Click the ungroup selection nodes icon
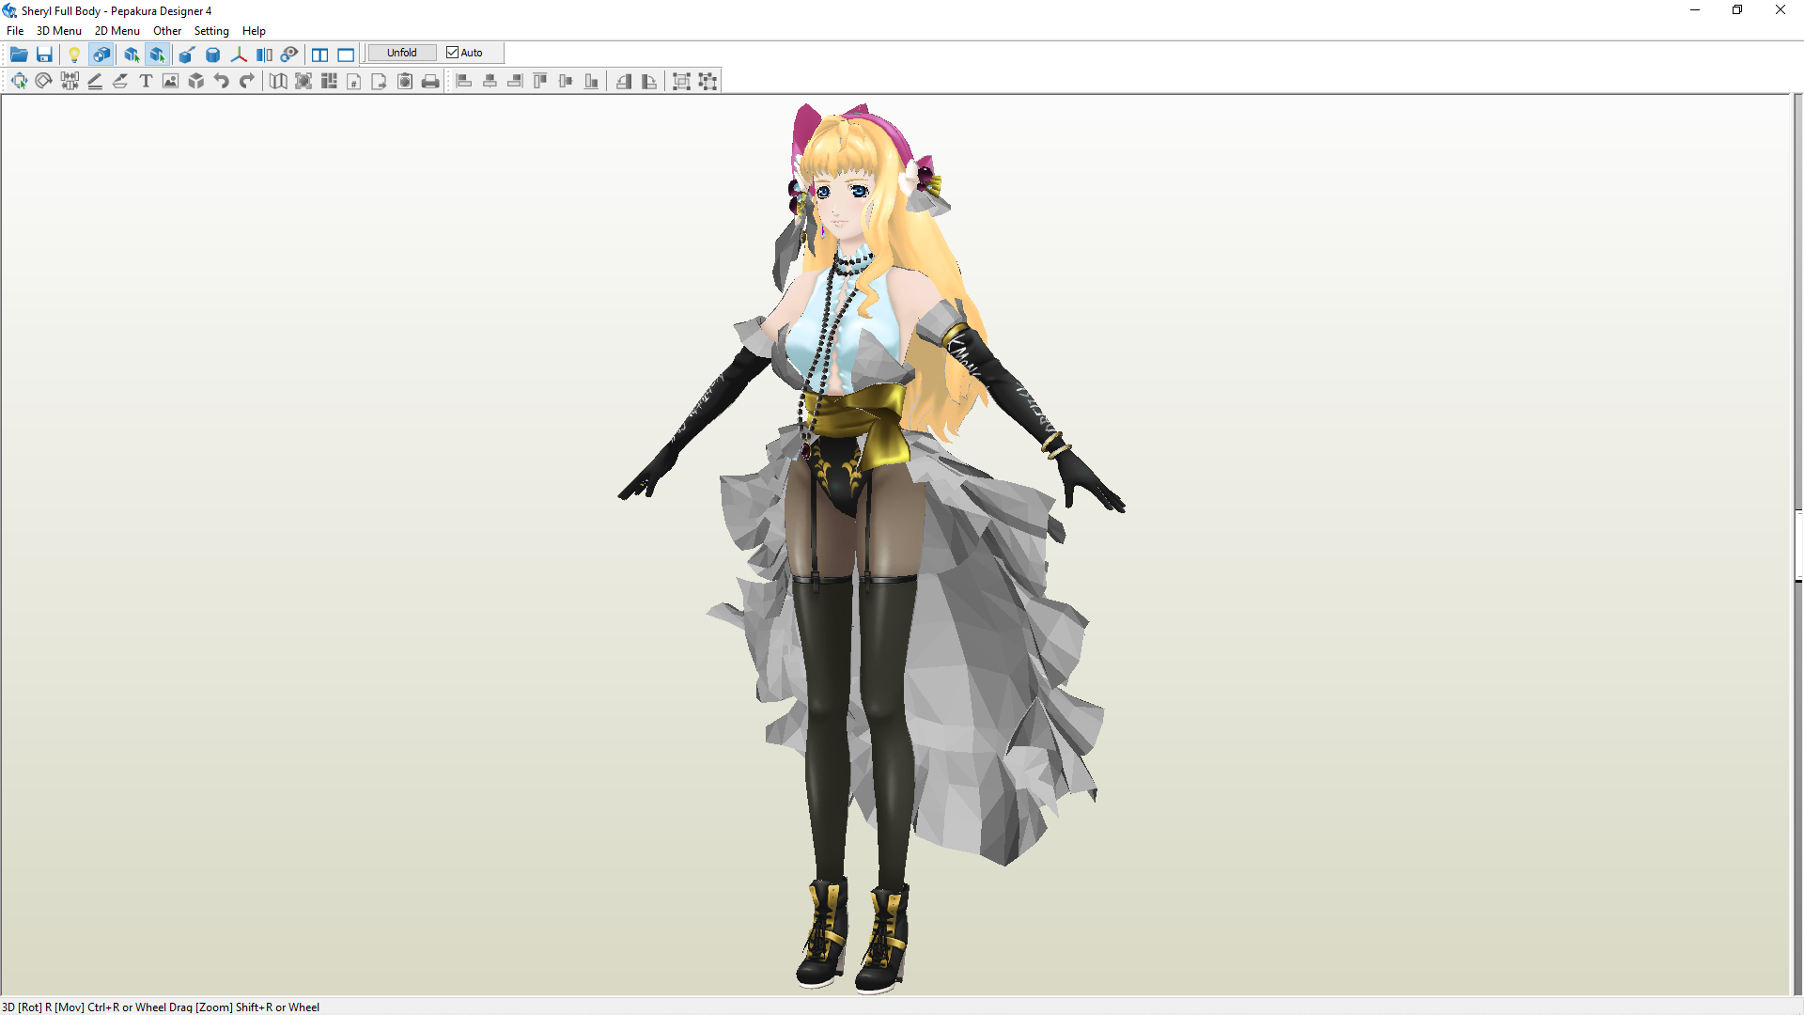Viewport: 1804px width, 1015px height. point(708,81)
